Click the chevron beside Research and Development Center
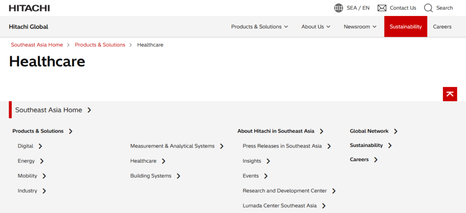Screen dimensions: 466x213 pos(334,191)
